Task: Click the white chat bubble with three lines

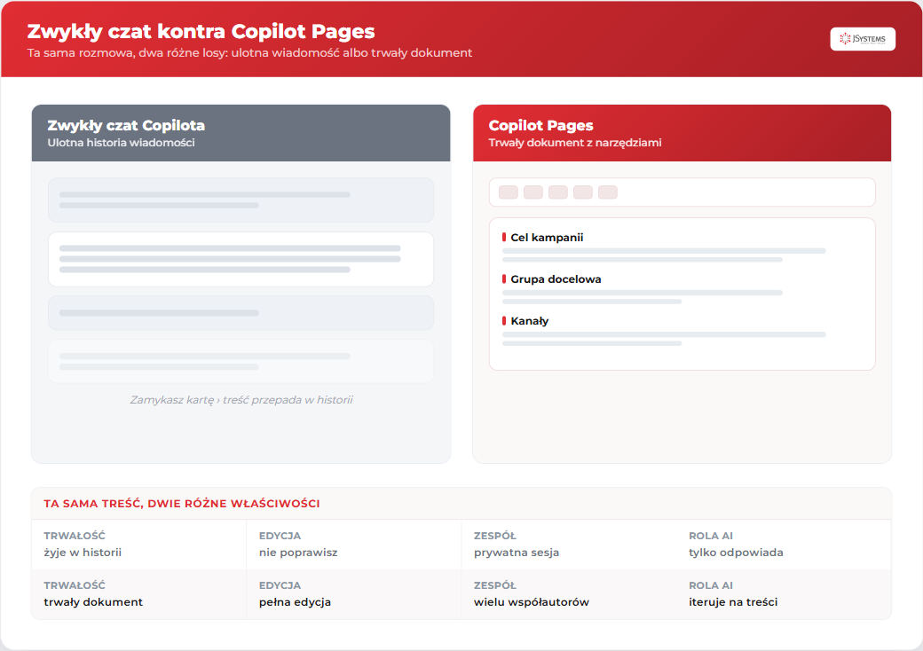Action: tap(241, 259)
